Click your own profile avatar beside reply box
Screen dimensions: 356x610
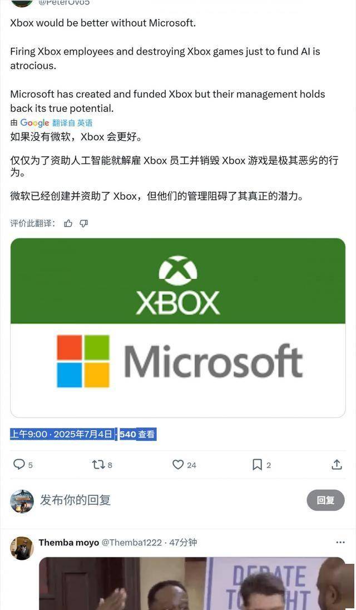coord(22,501)
